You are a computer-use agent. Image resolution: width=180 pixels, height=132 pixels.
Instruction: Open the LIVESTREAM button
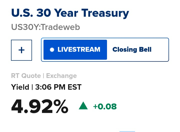[x=75, y=49]
